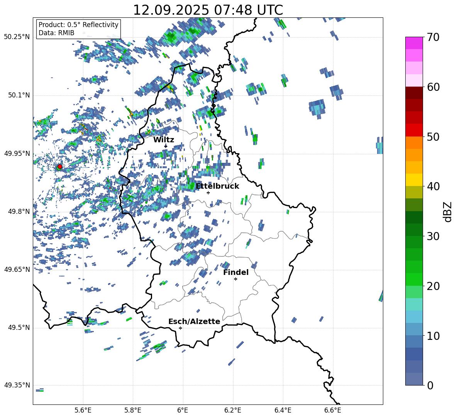Click the 6°E longitude label
457x418 pixels.
(183, 410)
